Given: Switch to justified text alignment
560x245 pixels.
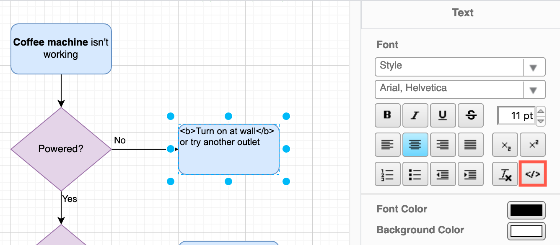Looking at the screenshot, I should (470, 144).
